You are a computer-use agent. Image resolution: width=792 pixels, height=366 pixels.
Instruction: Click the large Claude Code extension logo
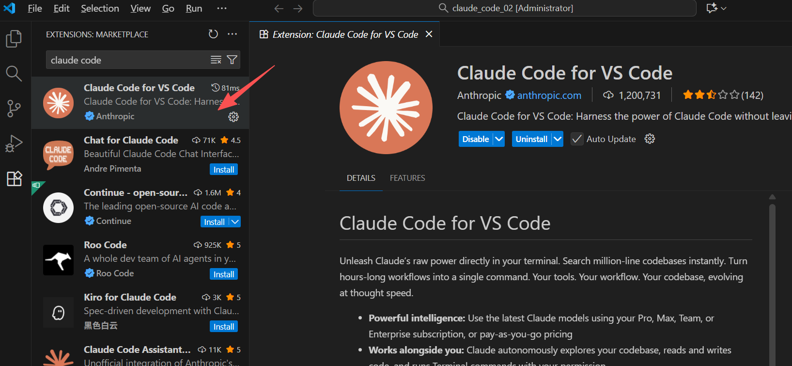click(x=386, y=108)
